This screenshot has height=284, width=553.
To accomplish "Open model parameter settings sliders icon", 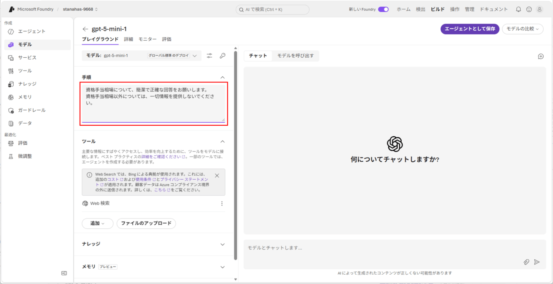I will pyautogui.click(x=209, y=56).
